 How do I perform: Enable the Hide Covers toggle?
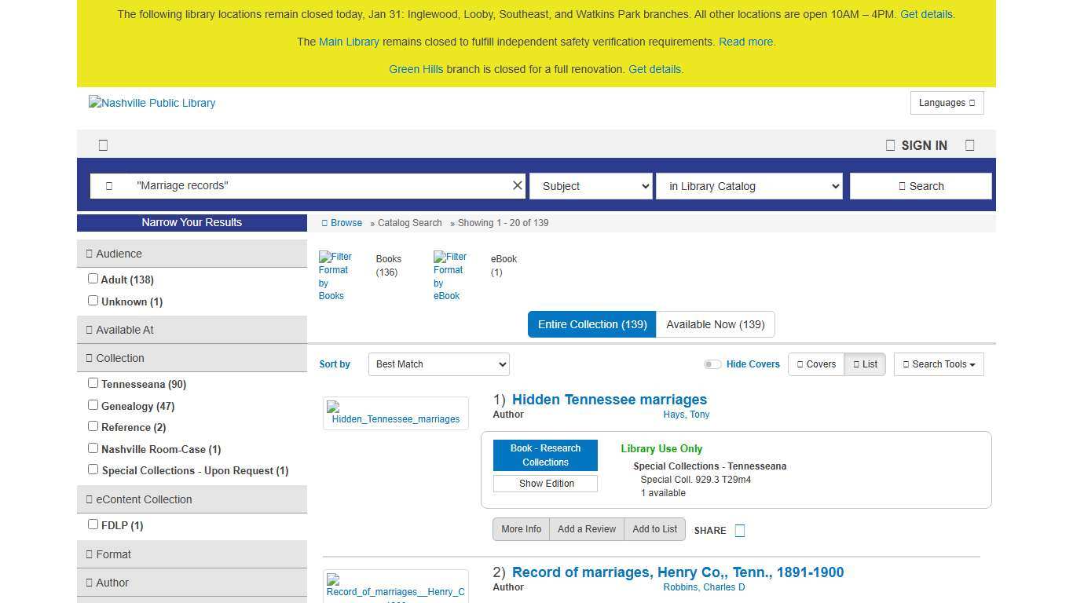tap(712, 364)
